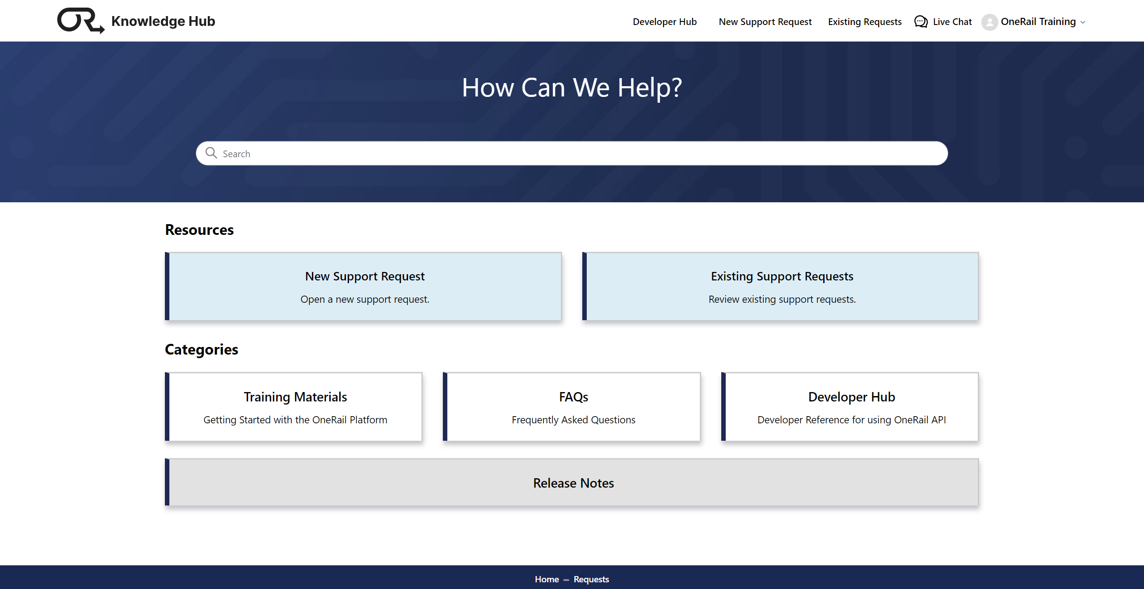
Task: Click the search magnifier icon
Action: [x=211, y=153]
